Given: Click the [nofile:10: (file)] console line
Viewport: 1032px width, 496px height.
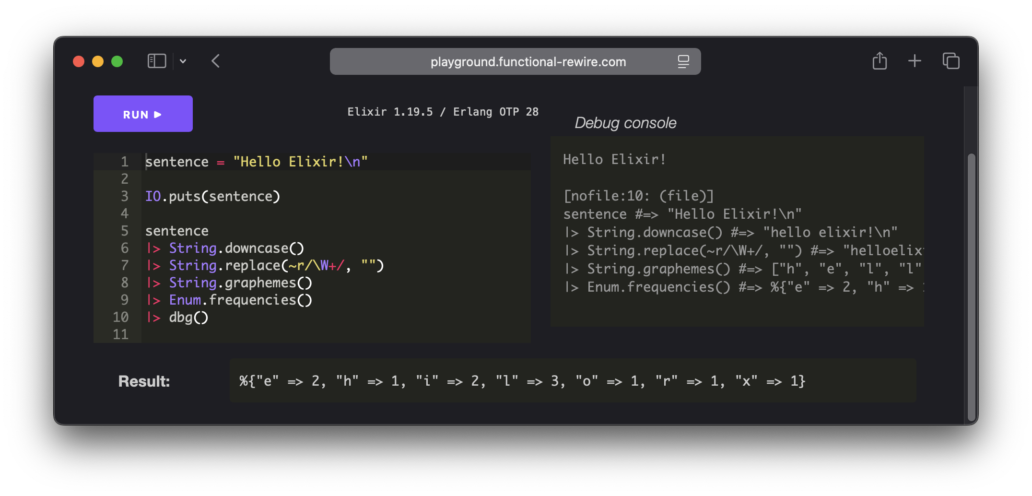Looking at the screenshot, I should 639,196.
